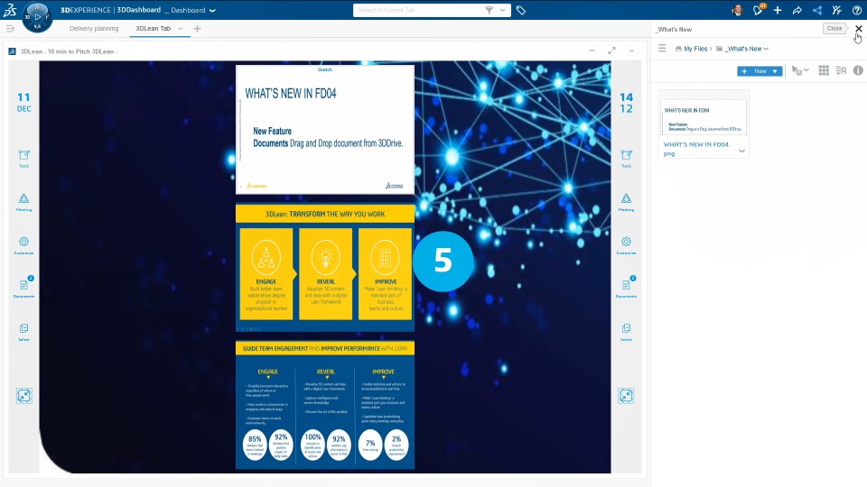Click Select in left 3DLean sidebar
This screenshot has height=487, width=867.
tap(23, 332)
